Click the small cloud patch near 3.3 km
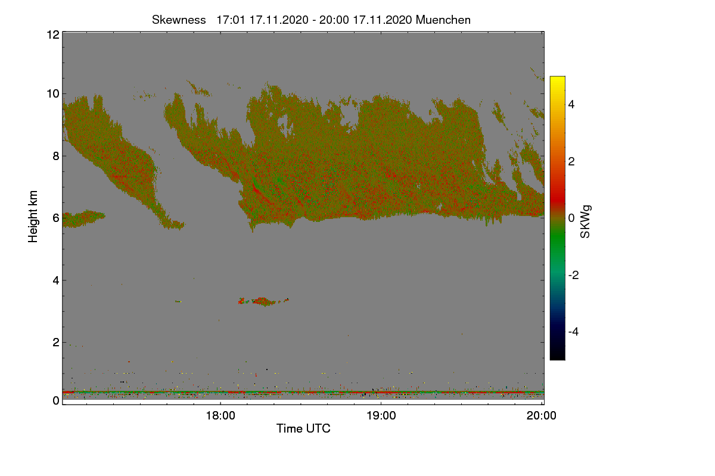 [x=263, y=301]
